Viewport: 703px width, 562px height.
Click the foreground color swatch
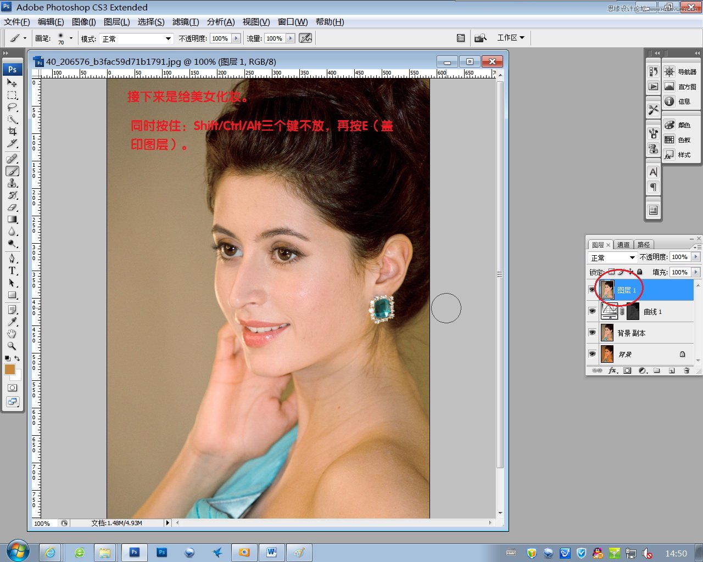9,370
